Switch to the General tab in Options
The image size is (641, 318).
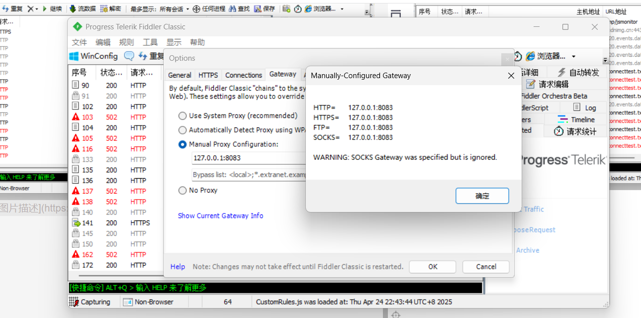tap(180, 75)
